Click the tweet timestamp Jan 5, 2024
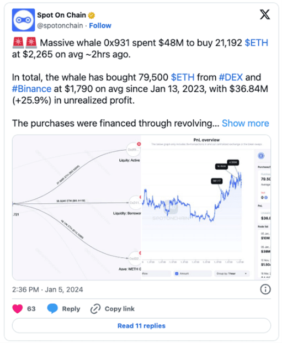This screenshot has width=282, height=343. [64, 289]
